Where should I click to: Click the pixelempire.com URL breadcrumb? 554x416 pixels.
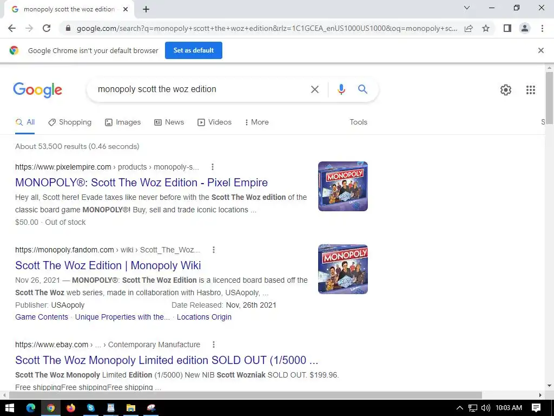click(x=107, y=167)
